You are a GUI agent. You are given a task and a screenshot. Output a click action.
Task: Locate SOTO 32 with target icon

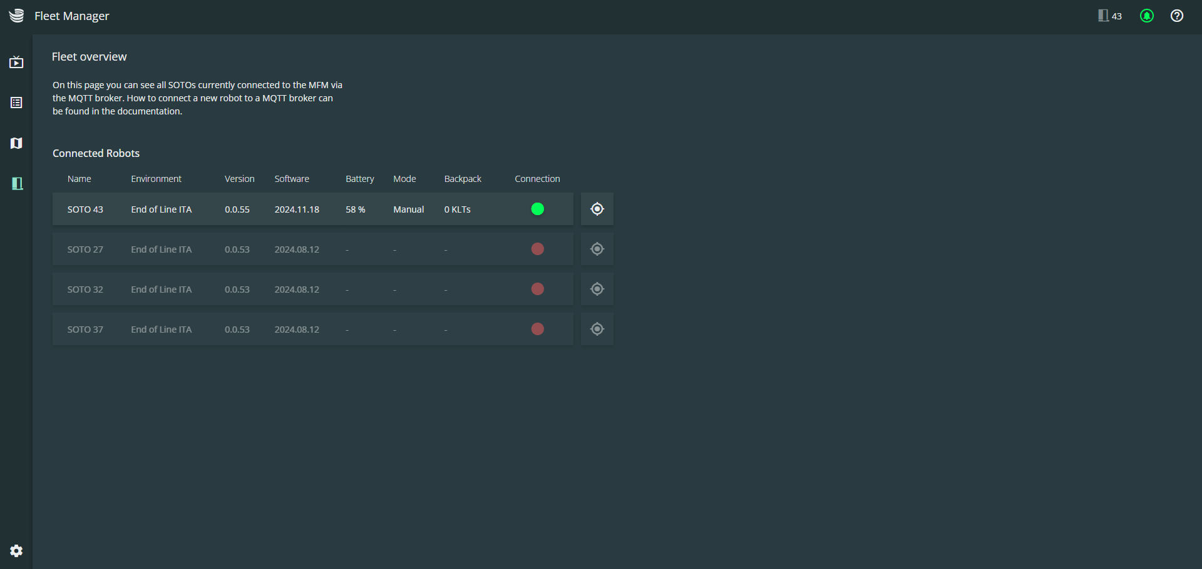pyautogui.click(x=597, y=289)
